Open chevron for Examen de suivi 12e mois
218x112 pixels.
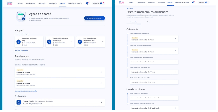(x=175, y=82)
